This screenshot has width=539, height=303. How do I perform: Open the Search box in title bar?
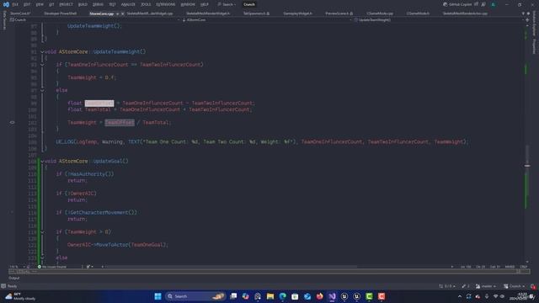[x=227, y=4]
